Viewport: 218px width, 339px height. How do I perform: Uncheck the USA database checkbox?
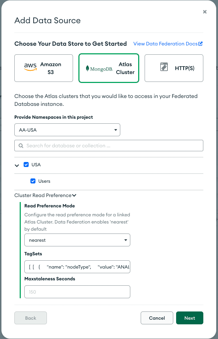click(26, 165)
